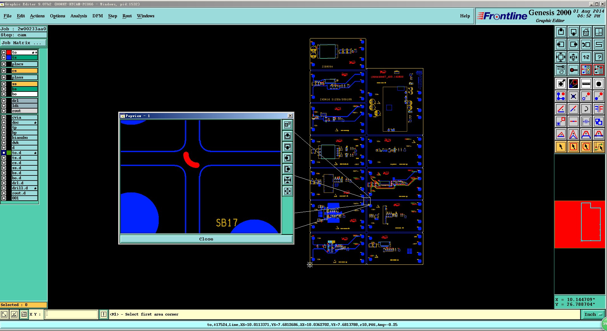The height and width of the screenshot is (331, 607).
Task: Toggle the 'drill.d' layer checkbox
Action: point(4,188)
